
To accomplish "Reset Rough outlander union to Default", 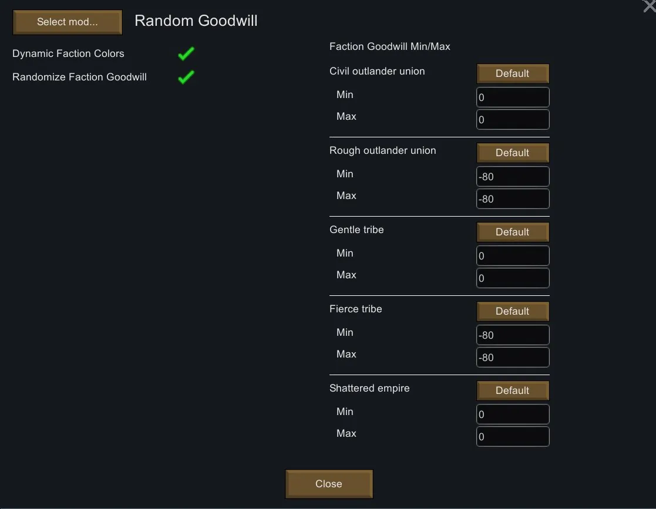I will [x=512, y=153].
